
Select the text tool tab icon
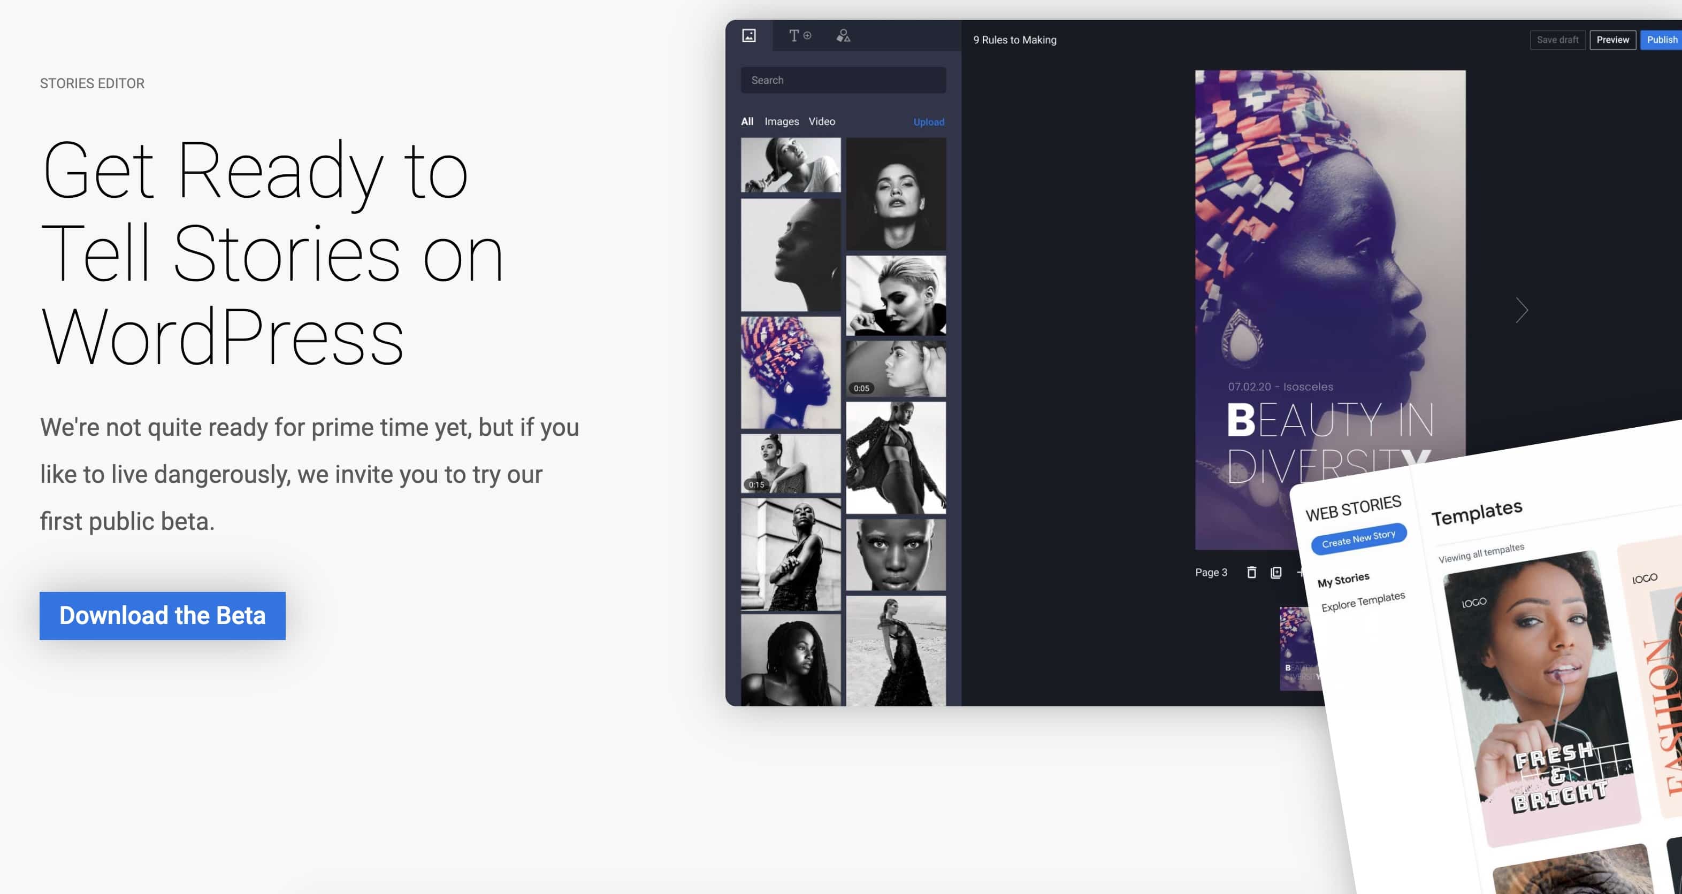coord(800,35)
